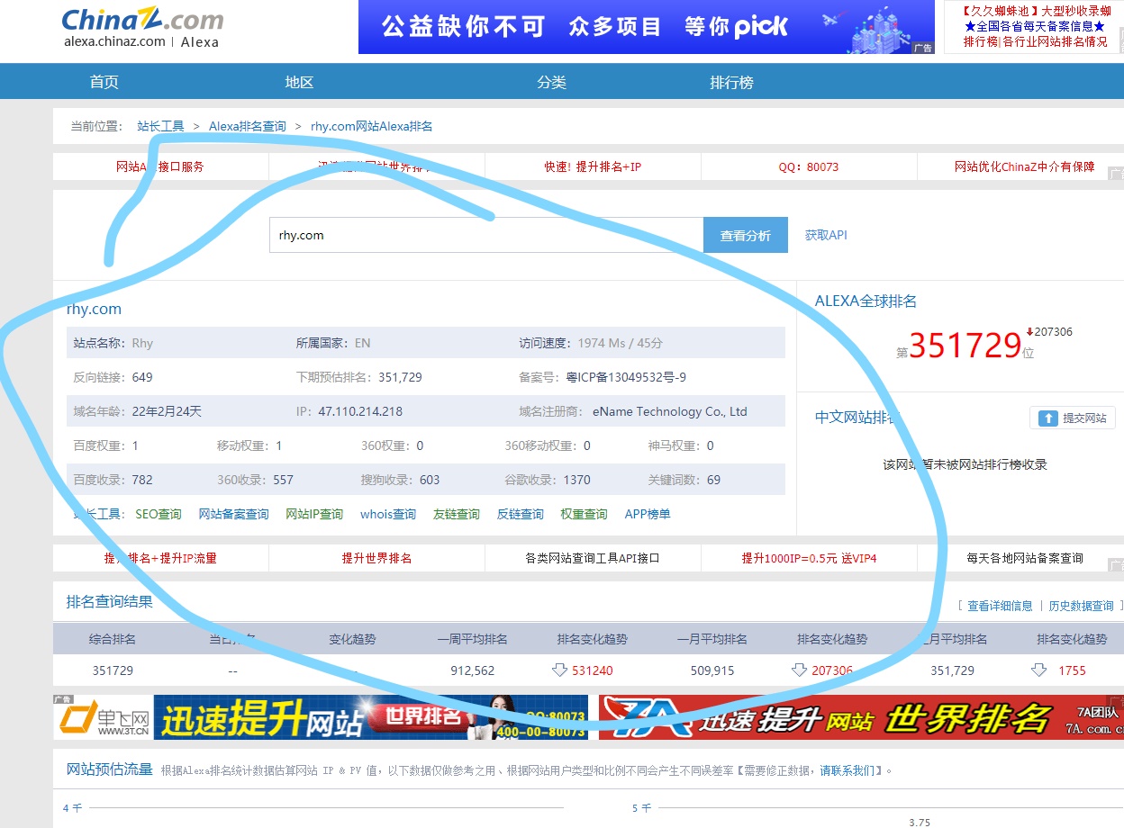Click the 反向链接 value 649
Screen dimensions: 1124x828
pos(142,377)
